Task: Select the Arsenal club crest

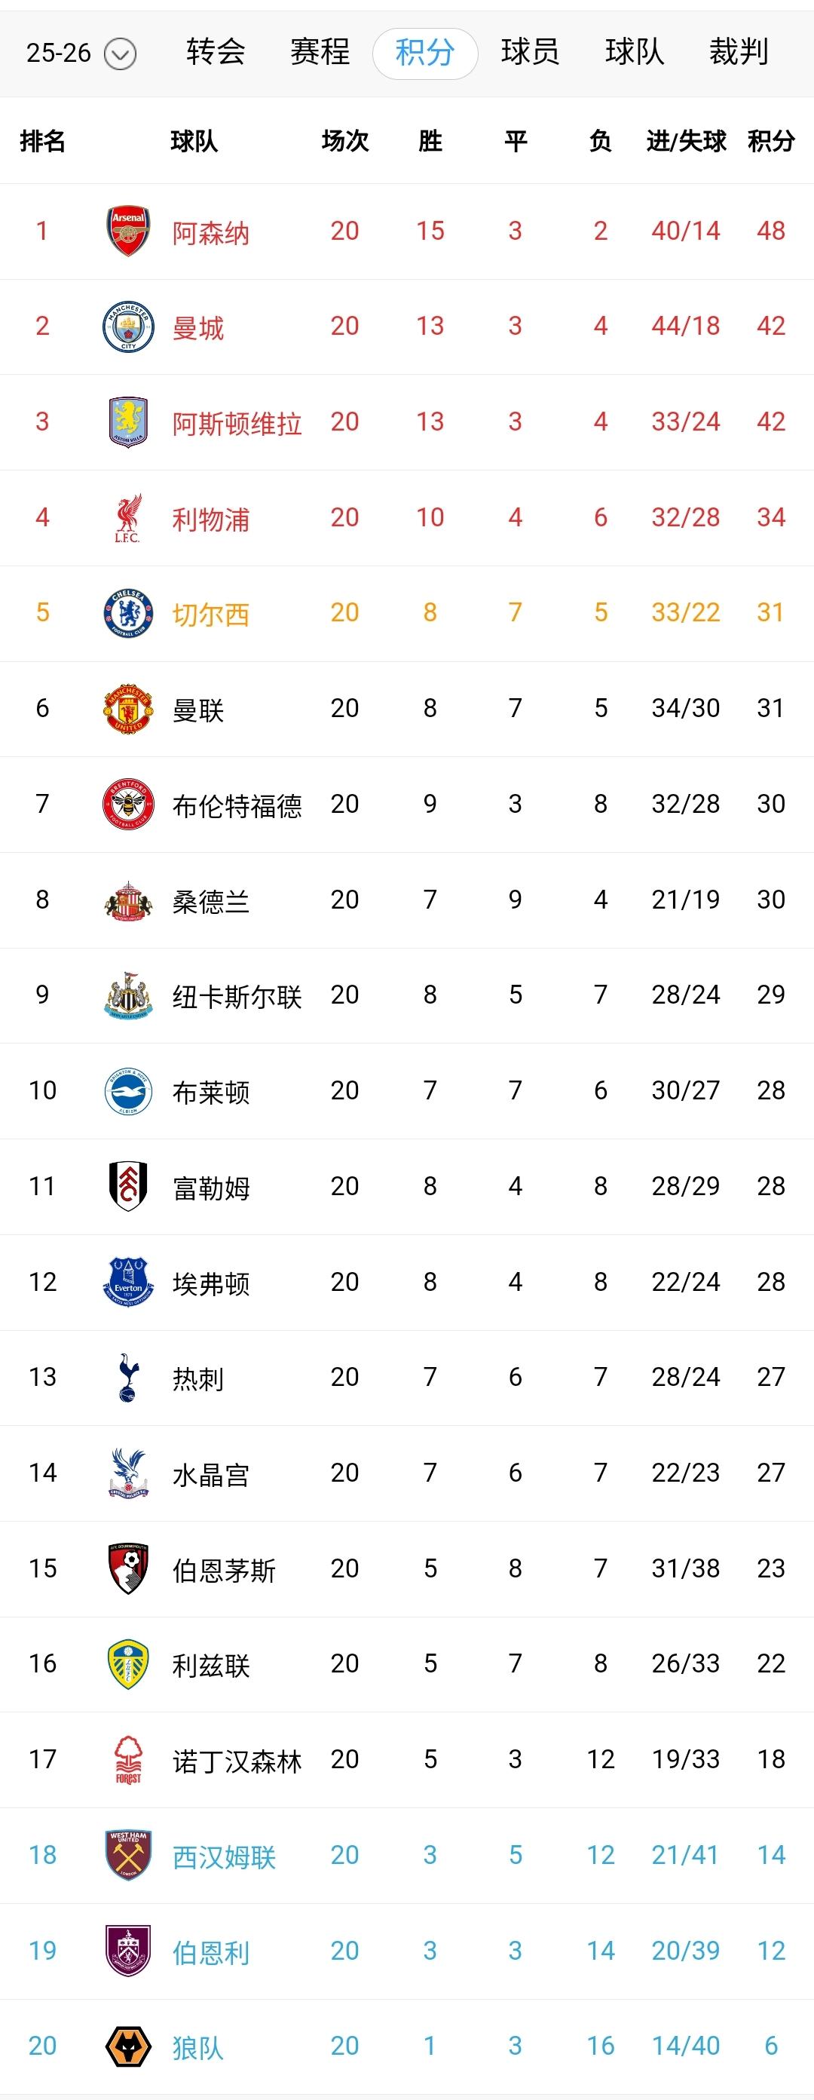Action: point(127,231)
